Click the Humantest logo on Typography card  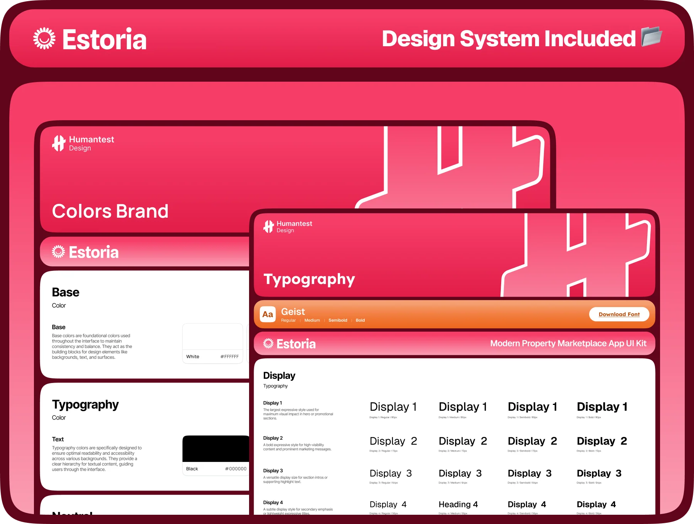click(x=269, y=227)
